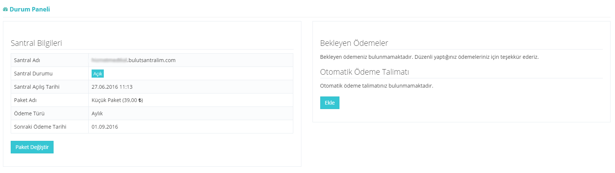Click the Ödeme Türü row label
Viewport: 615px width, 173px height.
[29, 113]
